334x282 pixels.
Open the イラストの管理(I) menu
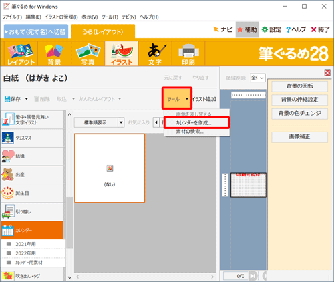click(x=61, y=17)
